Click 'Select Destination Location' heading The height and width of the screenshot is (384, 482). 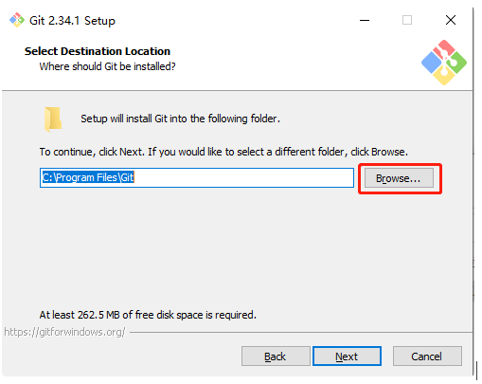[98, 51]
